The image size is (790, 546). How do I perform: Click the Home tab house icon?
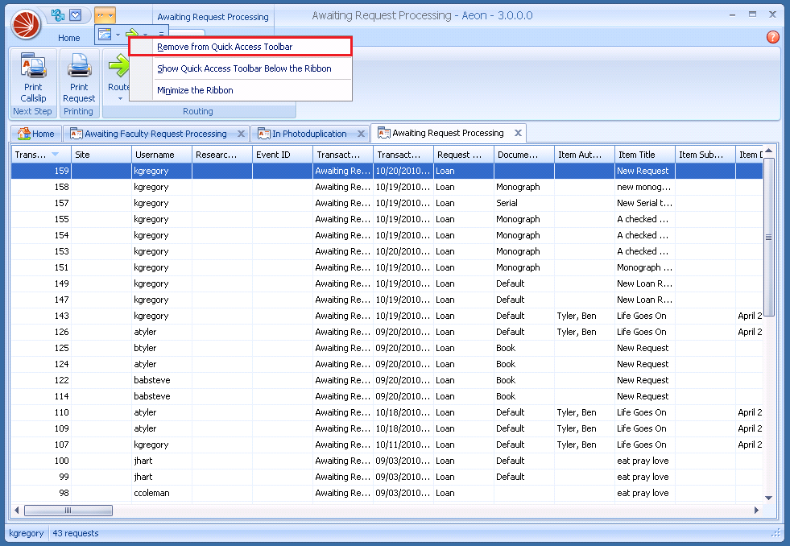point(23,134)
